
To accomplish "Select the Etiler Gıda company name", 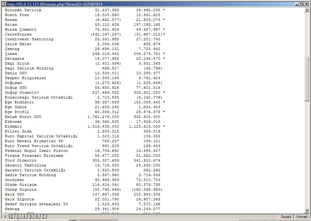I will point(18,131).
